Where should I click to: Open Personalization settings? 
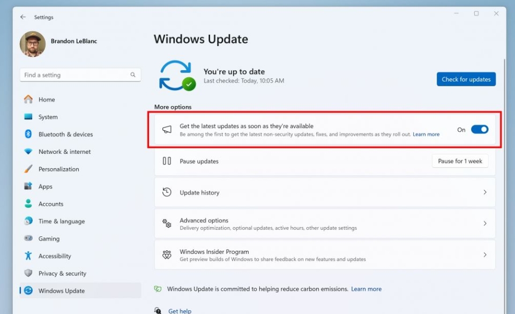pos(80,169)
